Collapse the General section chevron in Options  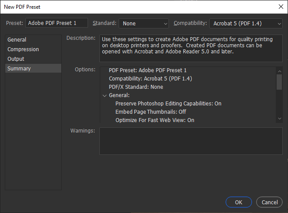coord(105,95)
